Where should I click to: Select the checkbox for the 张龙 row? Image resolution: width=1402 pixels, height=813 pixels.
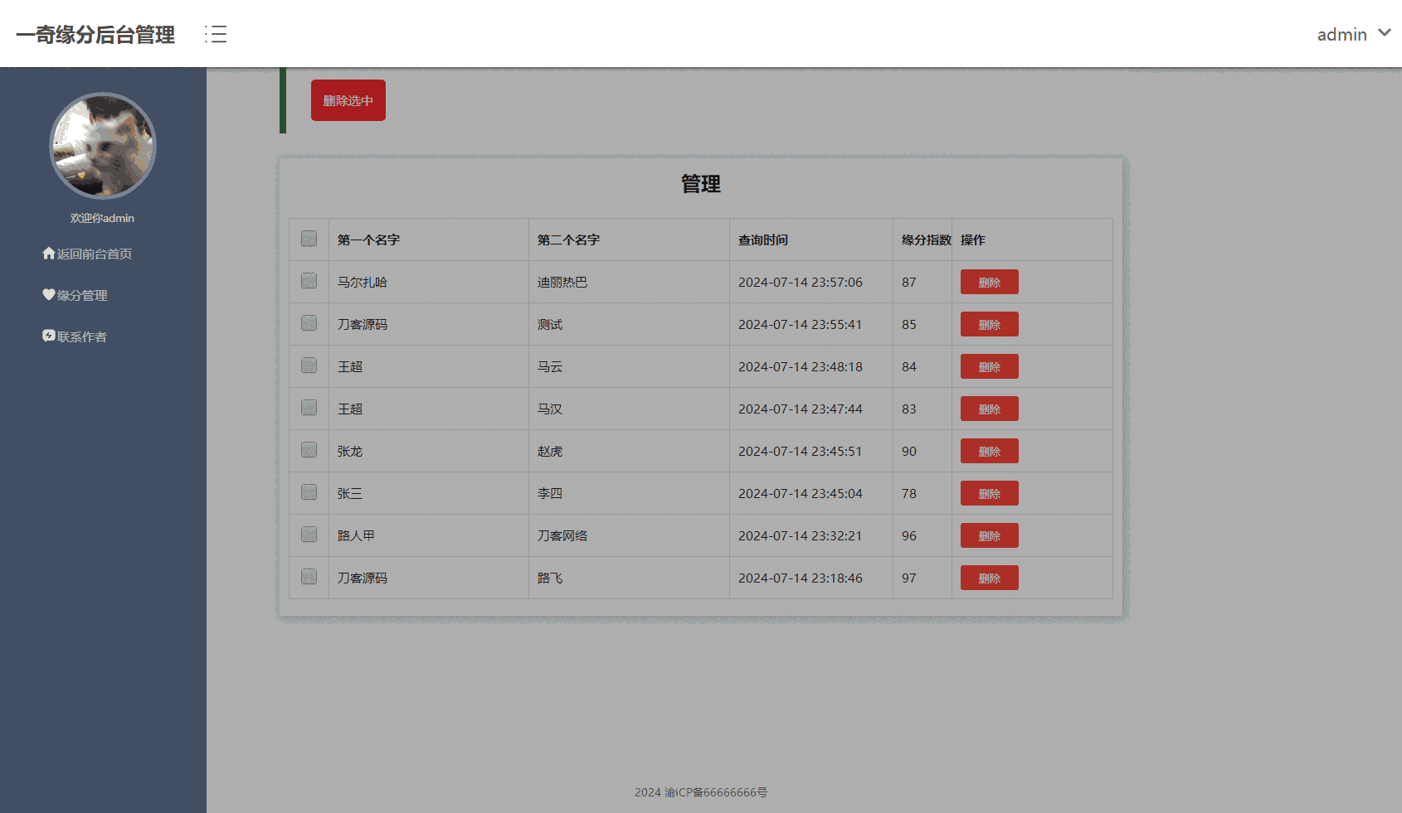click(309, 450)
